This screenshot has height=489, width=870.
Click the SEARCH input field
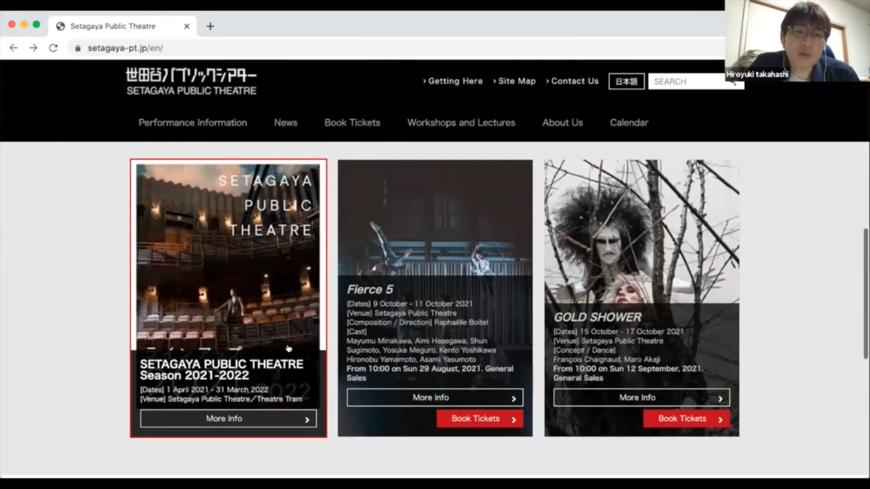point(686,81)
